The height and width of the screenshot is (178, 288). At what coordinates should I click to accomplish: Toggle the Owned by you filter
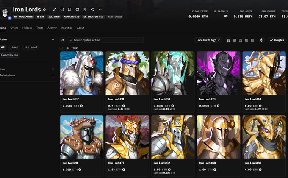[x=10, y=55]
